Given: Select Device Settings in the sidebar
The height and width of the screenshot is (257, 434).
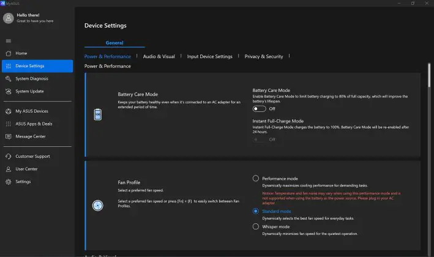Looking at the screenshot, I should point(37,66).
